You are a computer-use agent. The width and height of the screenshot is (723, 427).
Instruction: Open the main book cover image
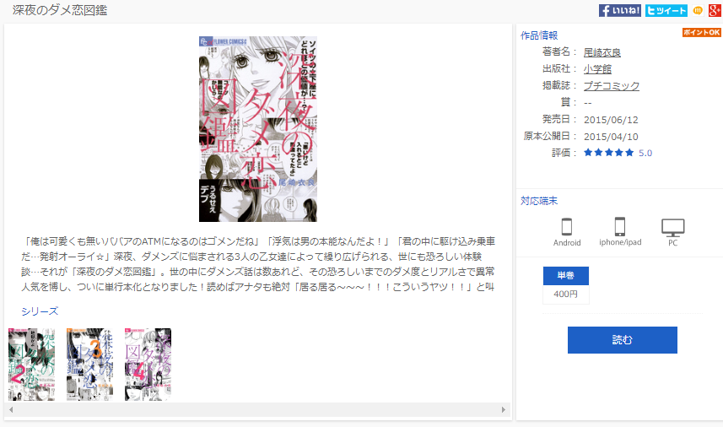pyautogui.click(x=258, y=129)
